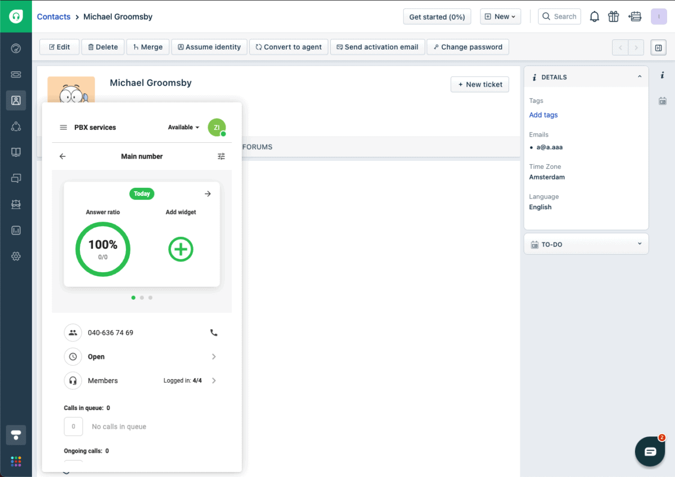The image size is (675, 477).
Task: Click the No calls in queue text
Action: 119,427
